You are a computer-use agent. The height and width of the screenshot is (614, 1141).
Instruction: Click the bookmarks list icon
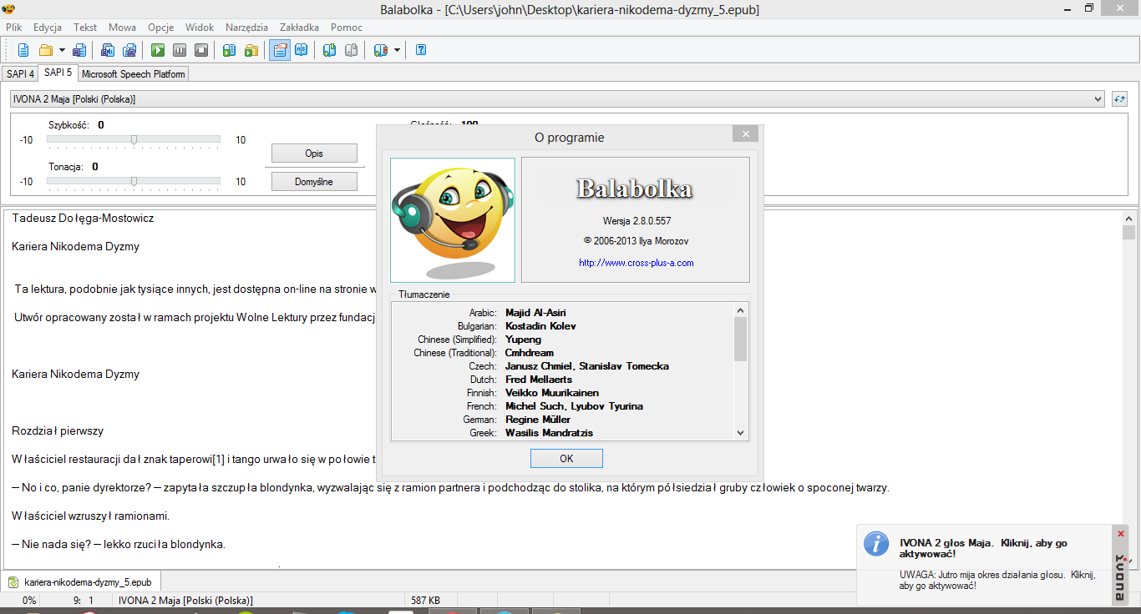click(381, 50)
